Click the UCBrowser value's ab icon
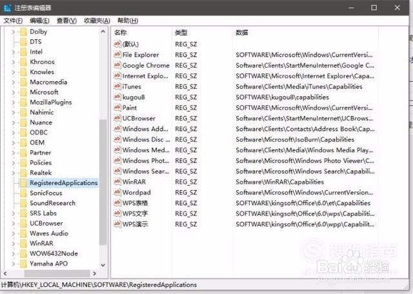Viewport: 413px width, 294px height. [x=117, y=118]
